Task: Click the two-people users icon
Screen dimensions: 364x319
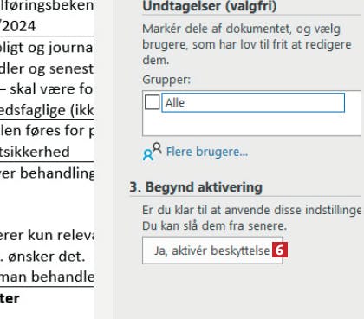Action: tap(153, 152)
